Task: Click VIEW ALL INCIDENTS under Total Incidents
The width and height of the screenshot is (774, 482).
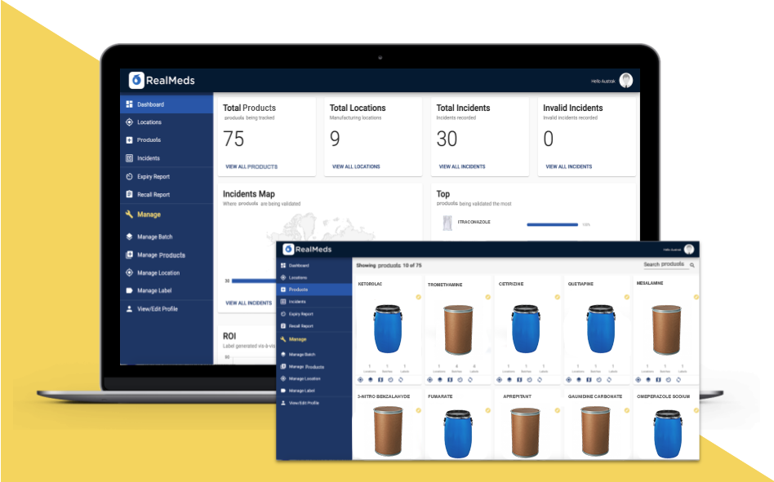Action: tap(462, 166)
